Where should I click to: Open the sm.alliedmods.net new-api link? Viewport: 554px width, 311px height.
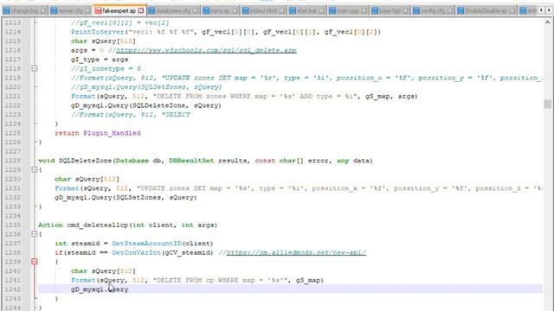(x=296, y=253)
